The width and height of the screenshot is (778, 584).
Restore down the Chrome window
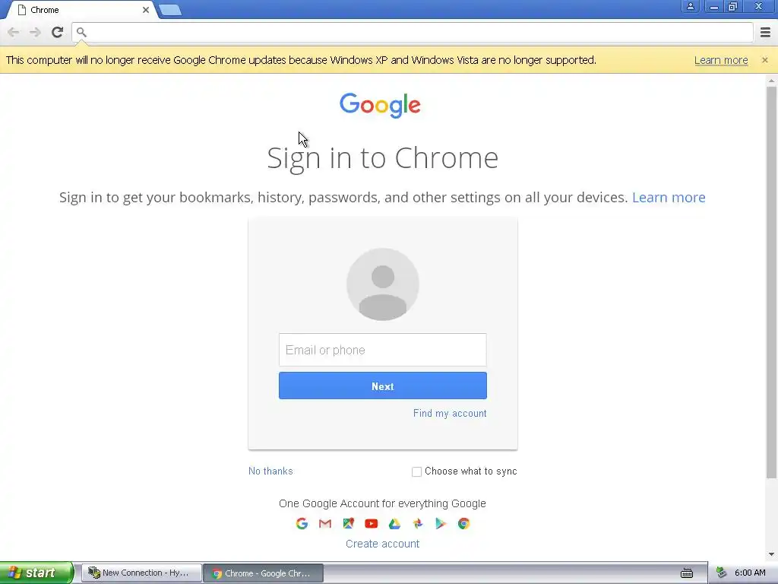(732, 6)
